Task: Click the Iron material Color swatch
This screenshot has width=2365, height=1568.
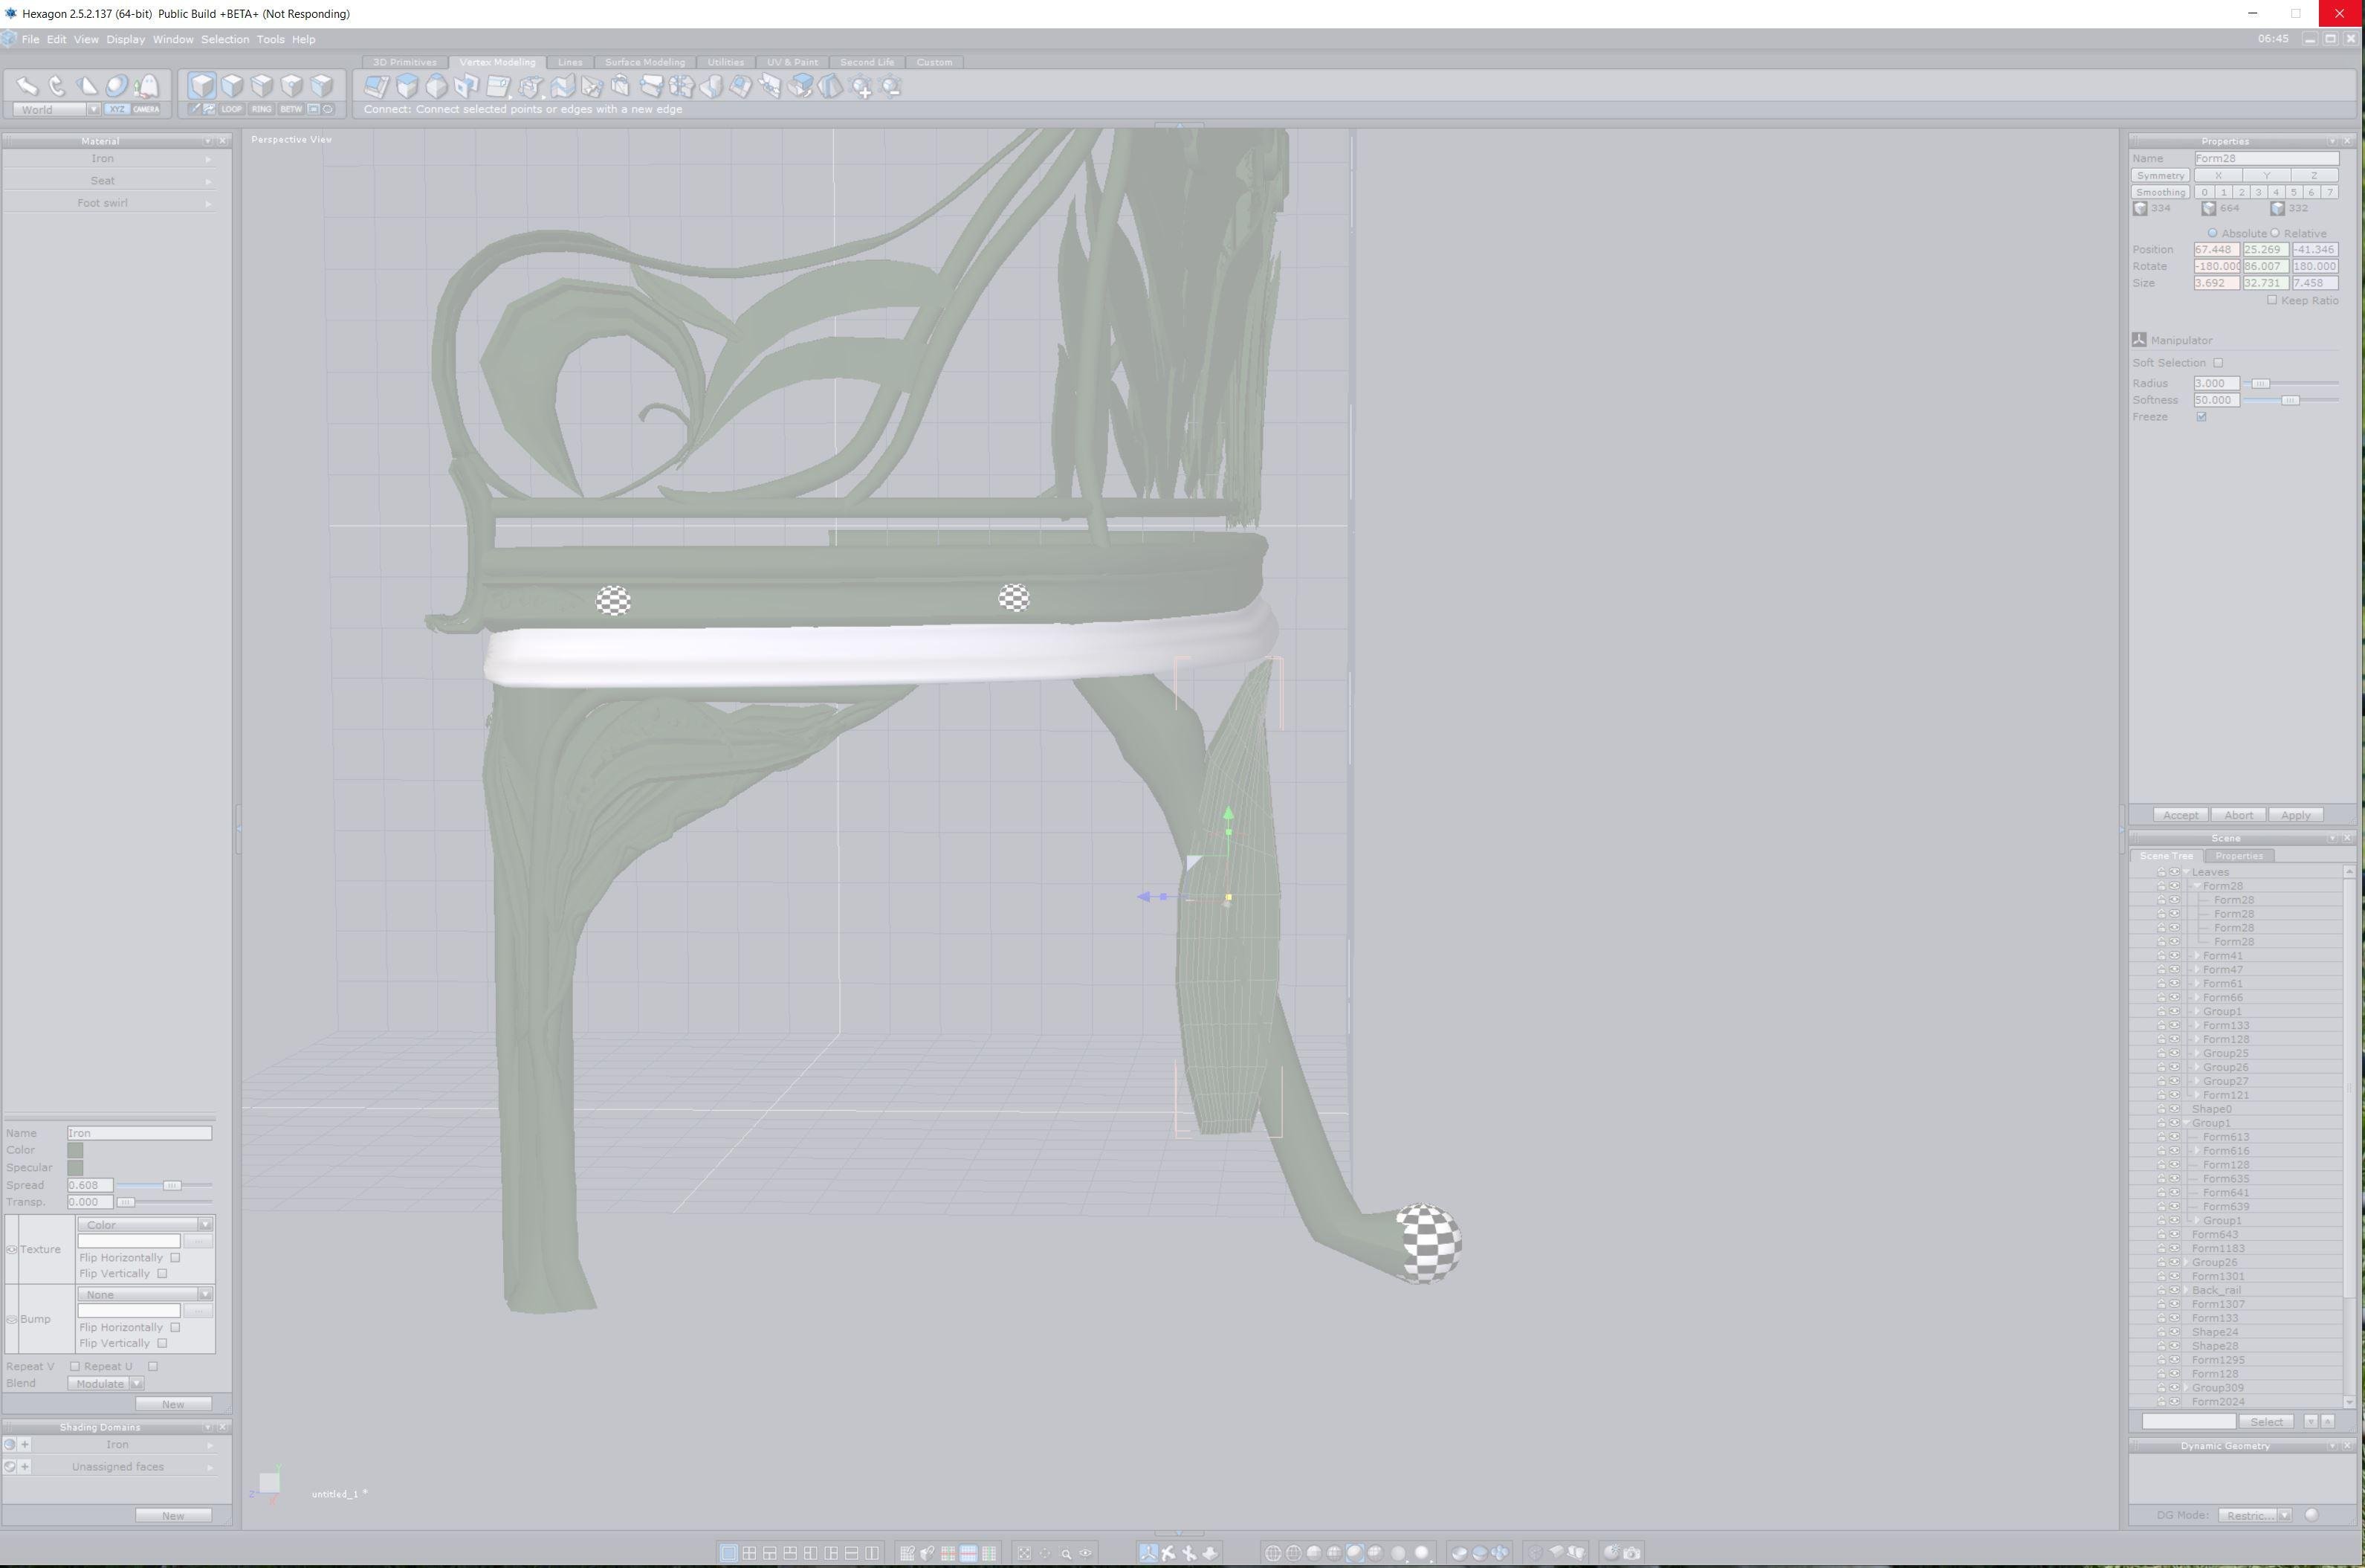Action: (x=75, y=1150)
